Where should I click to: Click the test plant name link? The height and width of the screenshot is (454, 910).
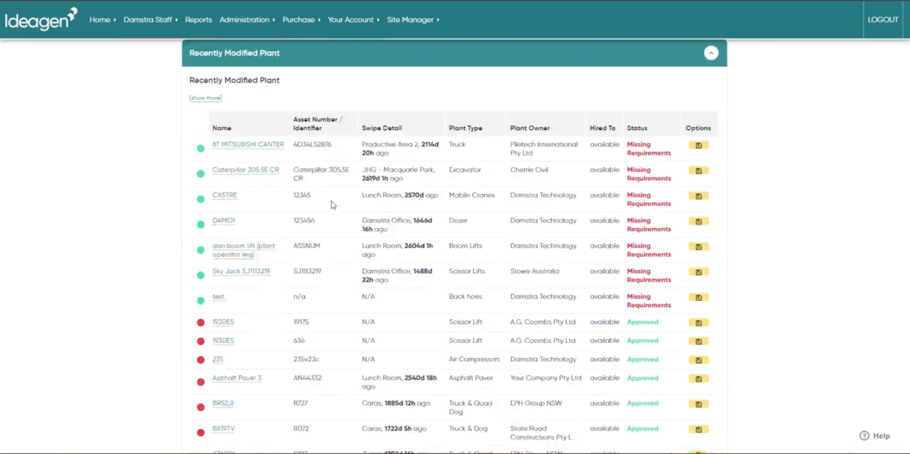coord(218,296)
